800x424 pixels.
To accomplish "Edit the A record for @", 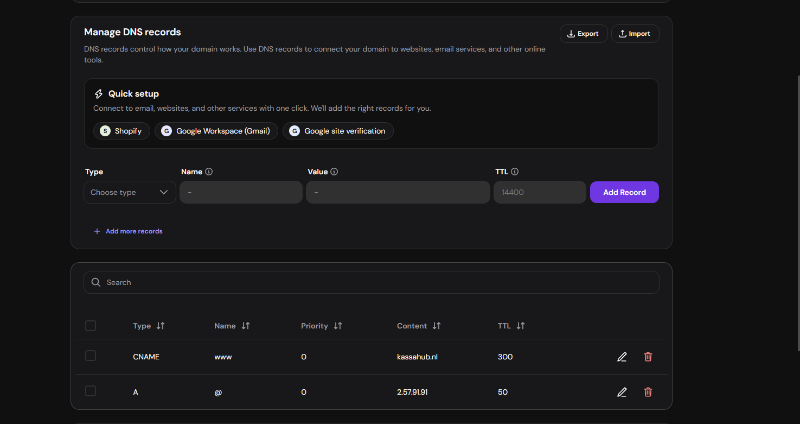I will 622,392.
